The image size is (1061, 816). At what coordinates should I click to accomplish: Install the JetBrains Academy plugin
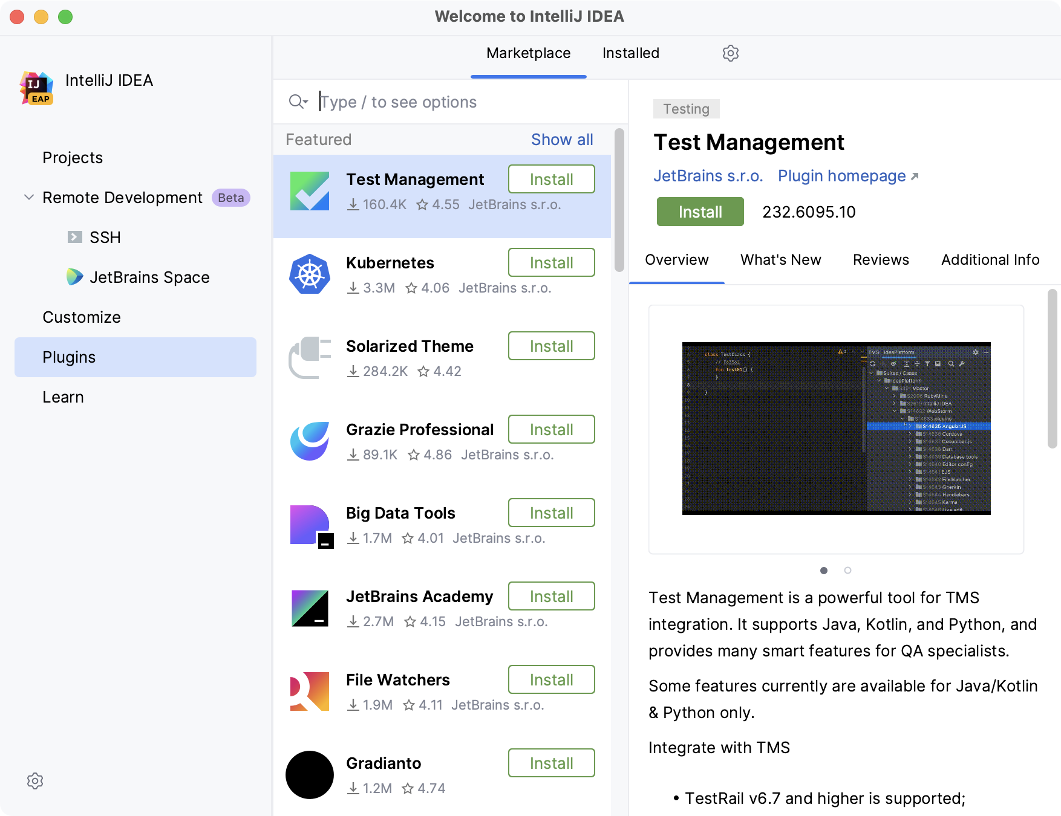pos(552,596)
